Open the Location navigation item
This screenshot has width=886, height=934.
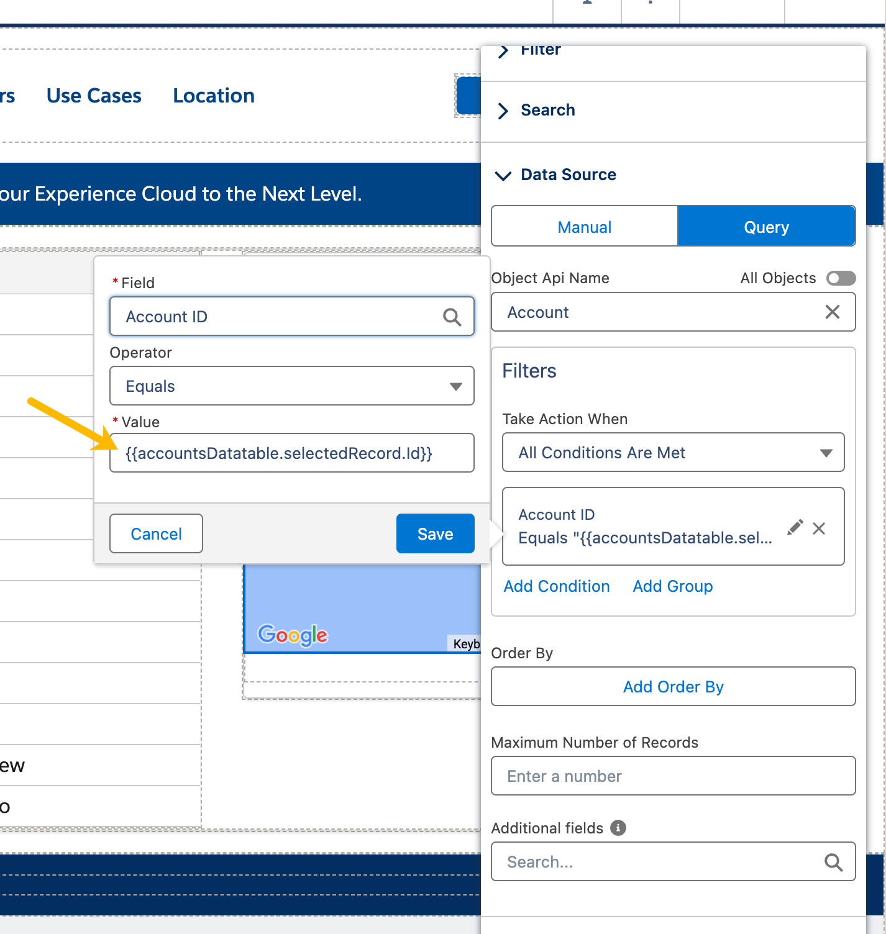coord(214,96)
